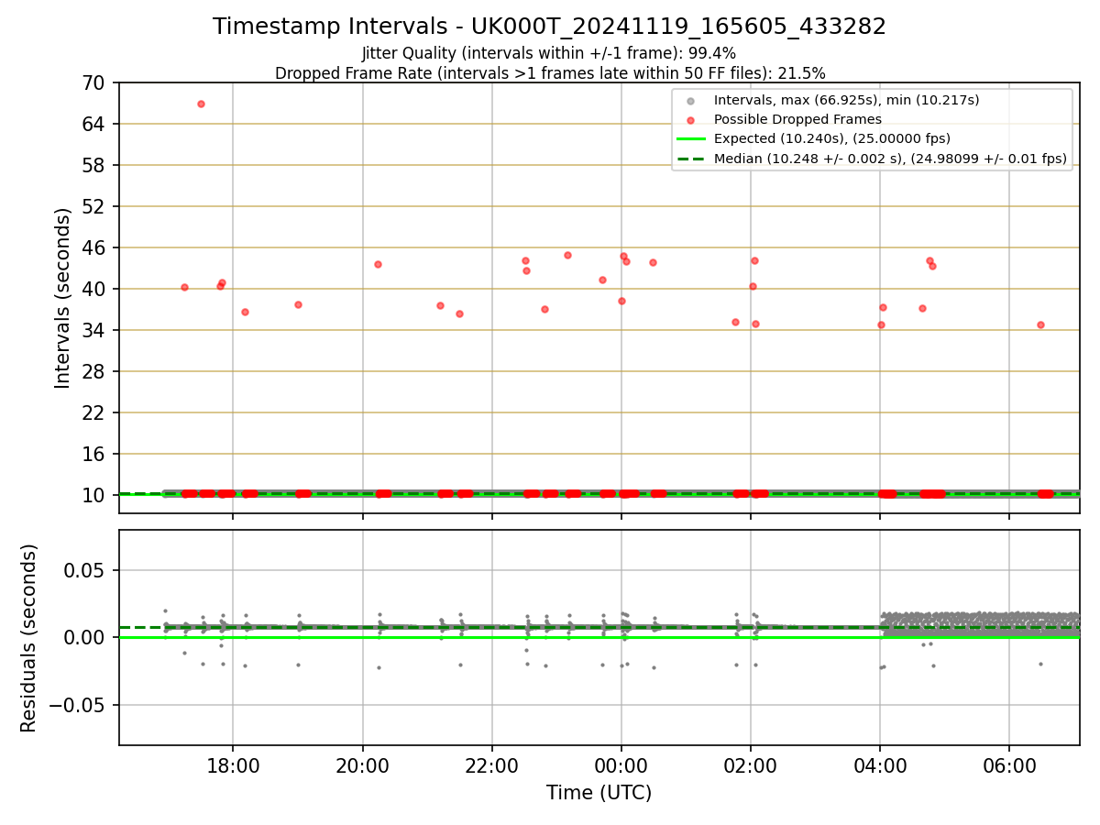Click the Timestamp Intervals plot title
Viewport: 1100px width, 825px height.
(550, 27)
